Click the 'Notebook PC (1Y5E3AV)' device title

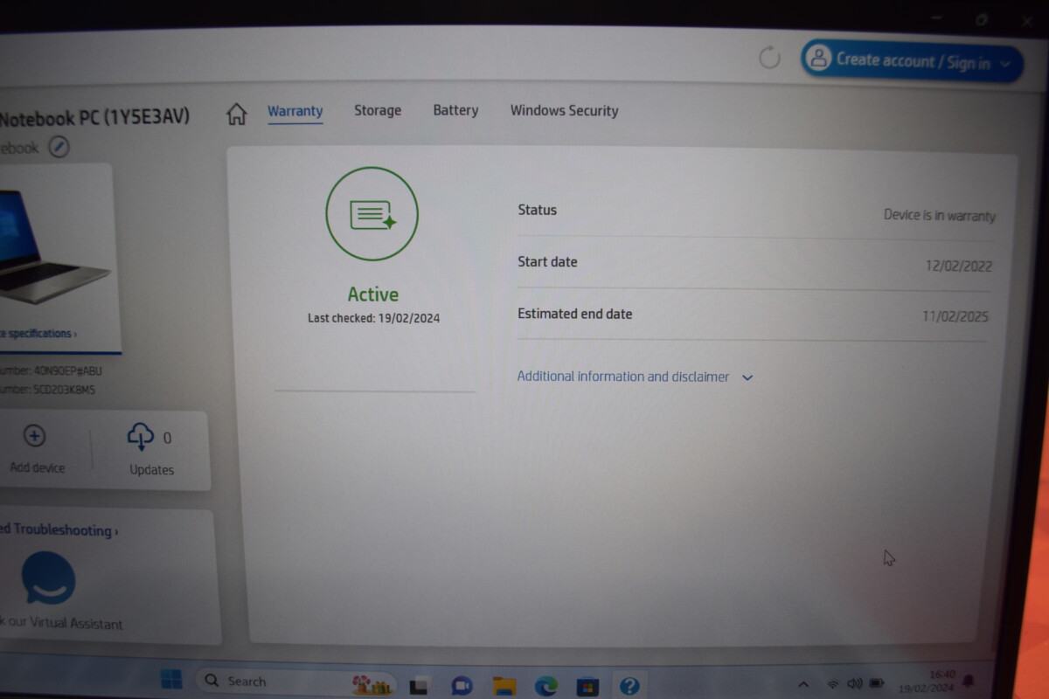(94, 117)
